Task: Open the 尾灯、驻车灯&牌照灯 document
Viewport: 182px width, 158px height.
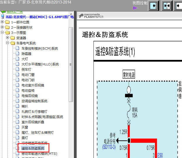Action: tap(38, 133)
